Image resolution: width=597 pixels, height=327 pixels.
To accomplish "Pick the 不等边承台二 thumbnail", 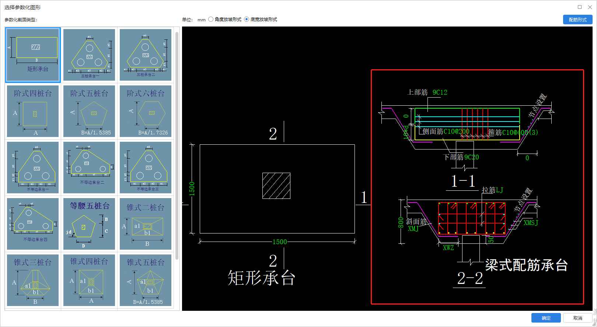I will pyautogui.click(x=89, y=168).
